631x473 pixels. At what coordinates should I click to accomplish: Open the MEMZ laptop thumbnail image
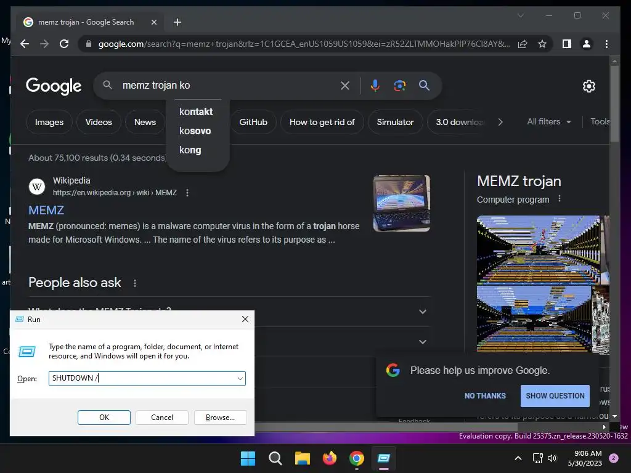click(x=402, y=203)
